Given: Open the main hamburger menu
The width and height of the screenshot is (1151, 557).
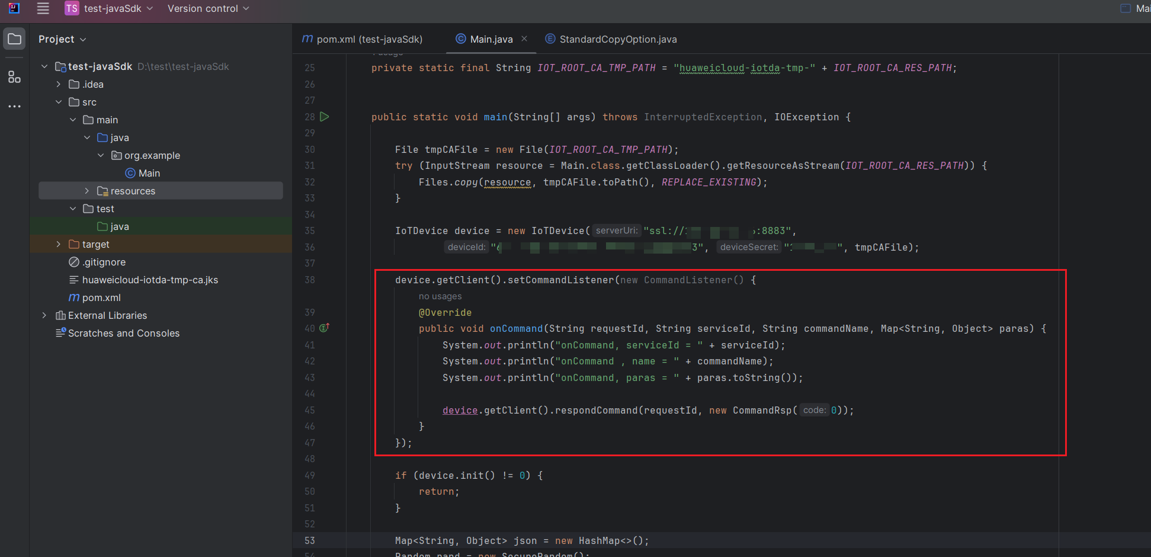Looking at the screenshot, I should [43, 8].
